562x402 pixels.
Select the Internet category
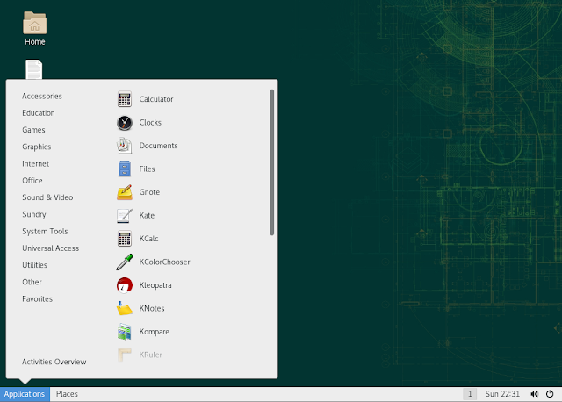(x=35, y=164)
